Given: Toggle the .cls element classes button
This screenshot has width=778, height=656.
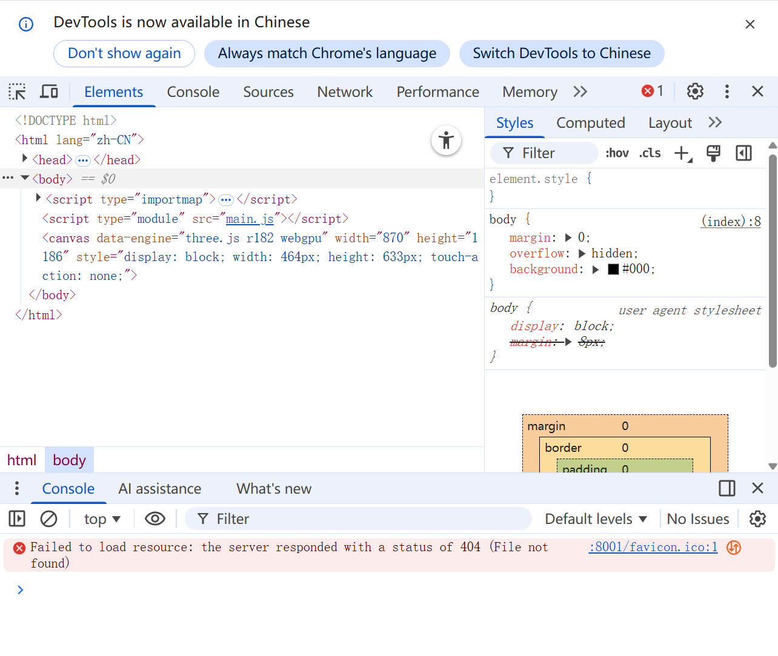Looking at the screenshot, I should pyautogui.click(x=650, y=153).
